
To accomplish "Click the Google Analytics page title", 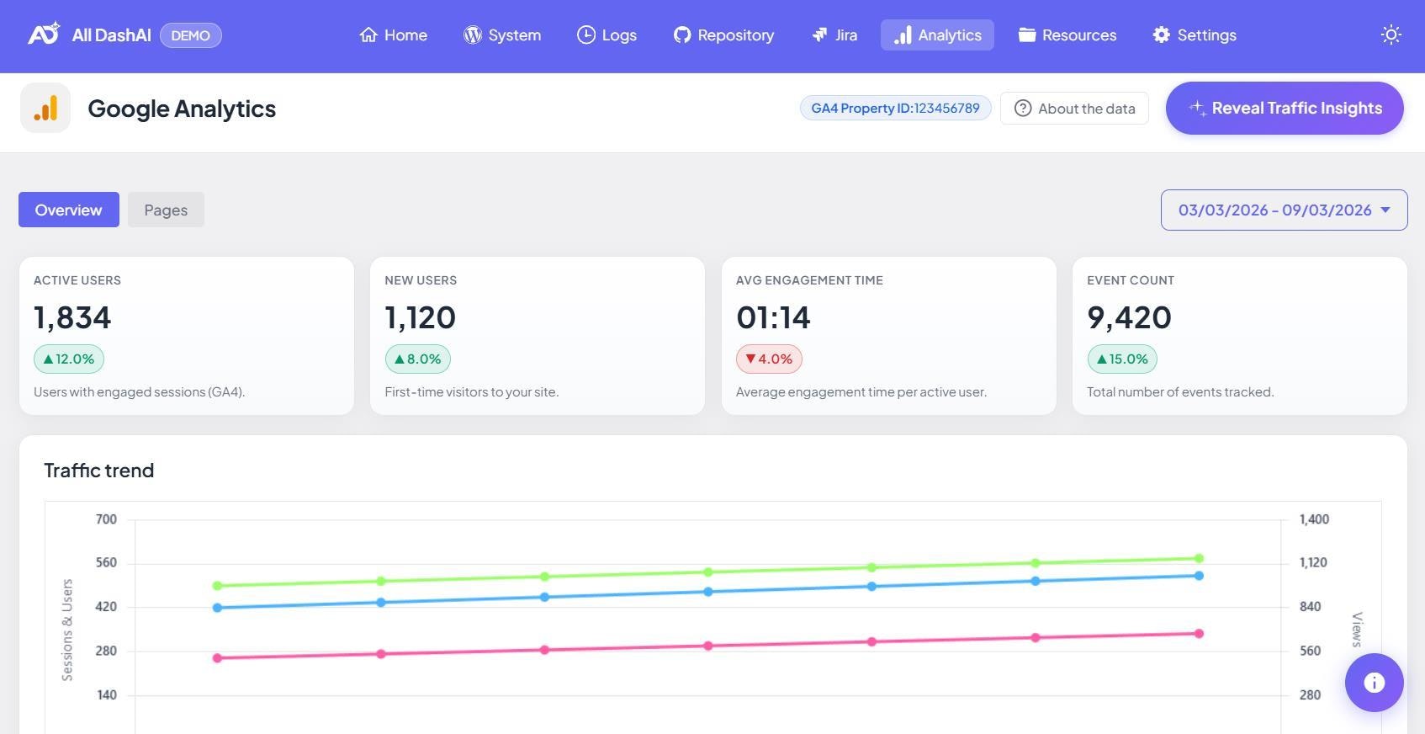I will (182, 109).
